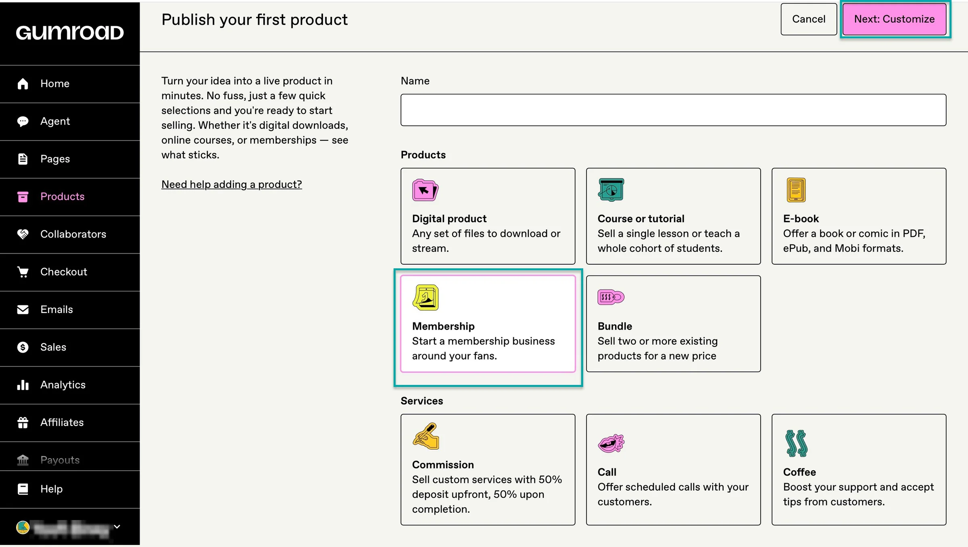Click the E-book tablet icon

pos(796,190)
